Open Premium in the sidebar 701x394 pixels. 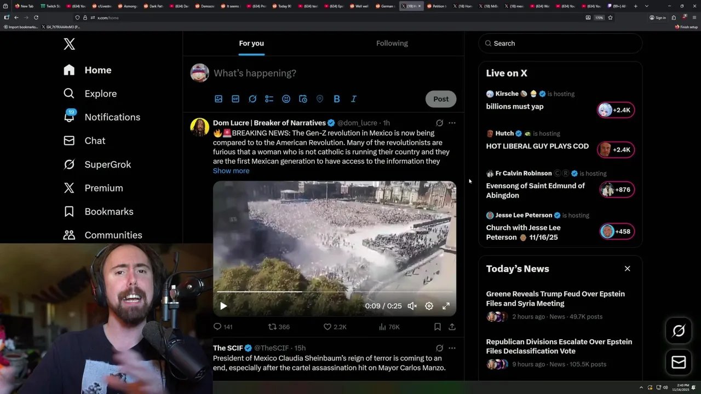(93, 188)
